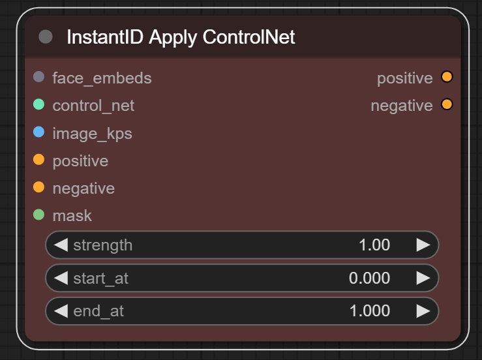Collapse the node using the gray title dot
This screenshot has width=482, height=360.
click(x=46, y=37)
